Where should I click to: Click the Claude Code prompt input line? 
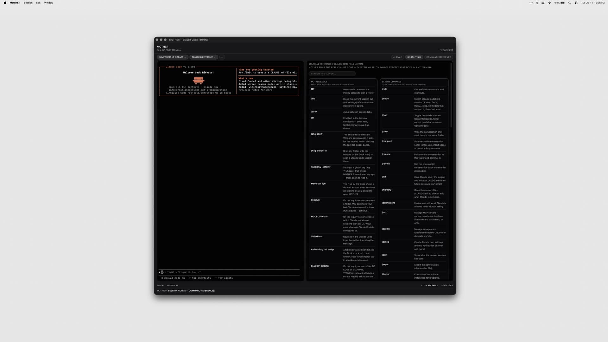tap(229, 272)
